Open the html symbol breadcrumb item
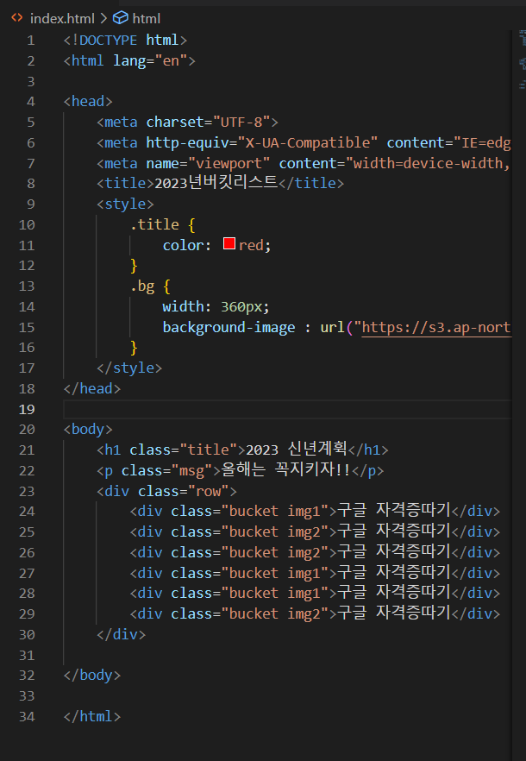This screenshot has width=526, height=761. tap(146, 18)
